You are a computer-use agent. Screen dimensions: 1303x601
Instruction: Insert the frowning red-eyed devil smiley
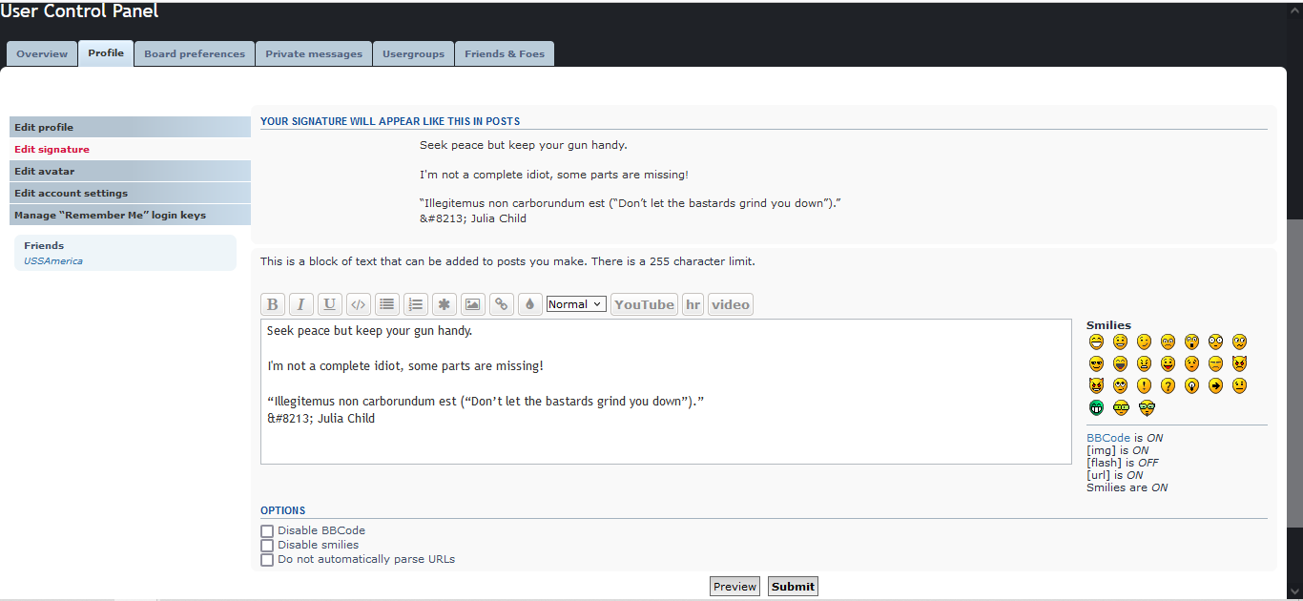1239,363
